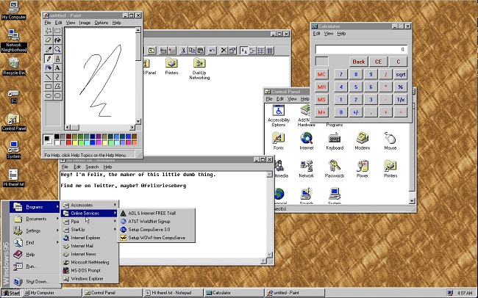
Task: Open Paint's Image menu
Action: click(86, 23)
